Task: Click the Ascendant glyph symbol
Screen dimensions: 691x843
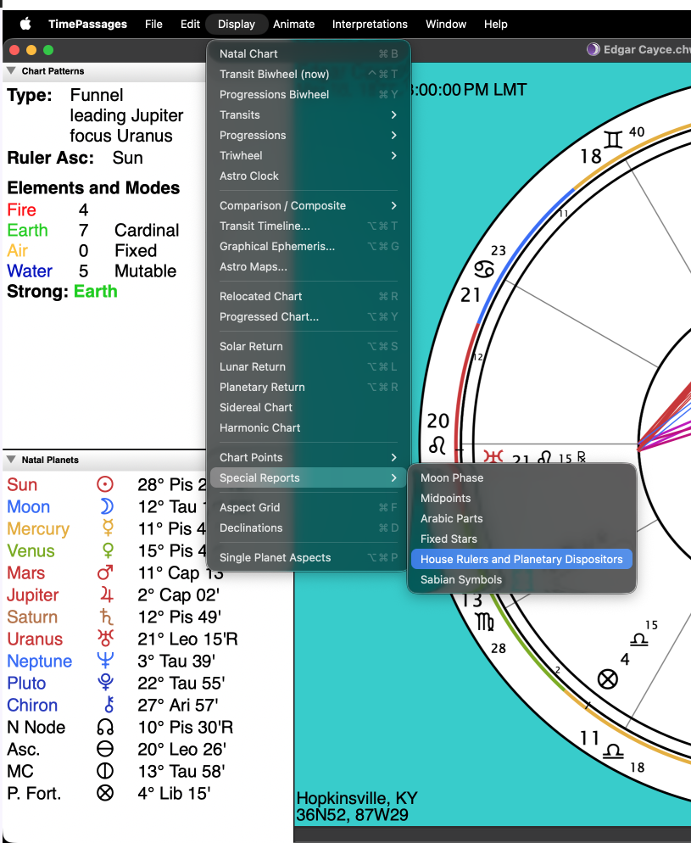Action: tap(105, 749)
